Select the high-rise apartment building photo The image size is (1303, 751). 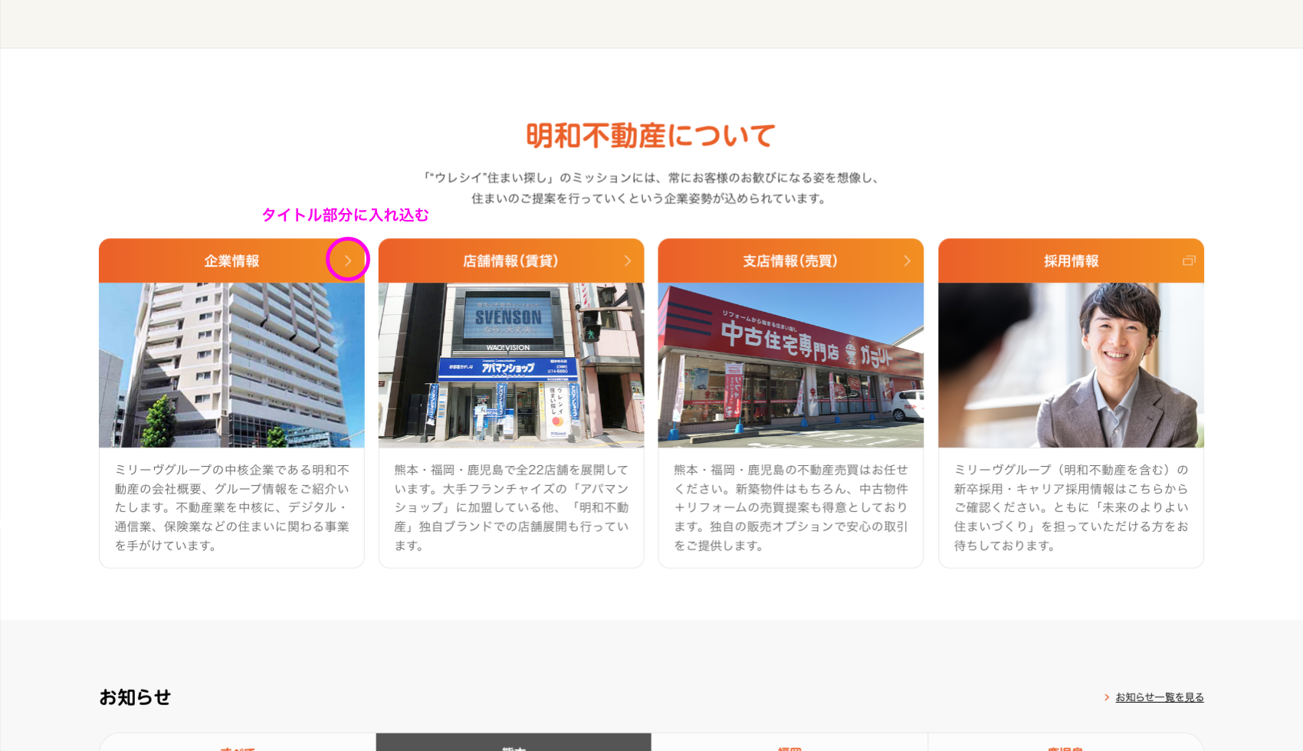231,365
